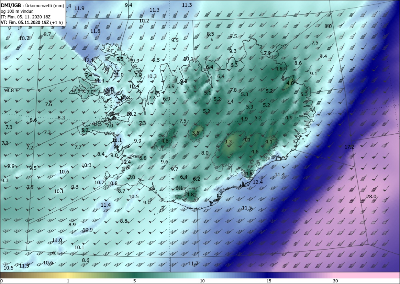400x284 pixels.
Task: Click the 3.3 value over the glacier
Action: point(228,142)
